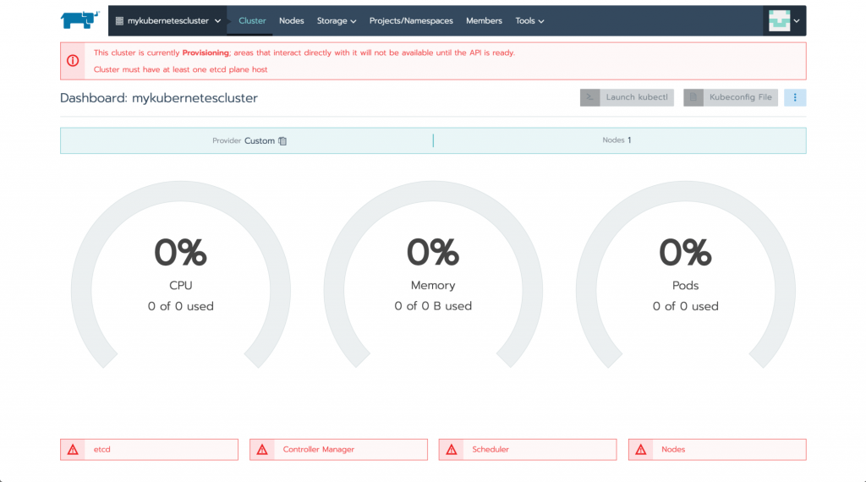The height and width of the screenshot is (482, 866).
Task: Click the Nodes warning triangle icon
Action: pos(641,450)
